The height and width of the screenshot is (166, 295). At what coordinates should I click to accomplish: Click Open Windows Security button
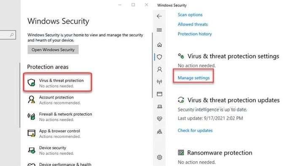pos(53,50)
